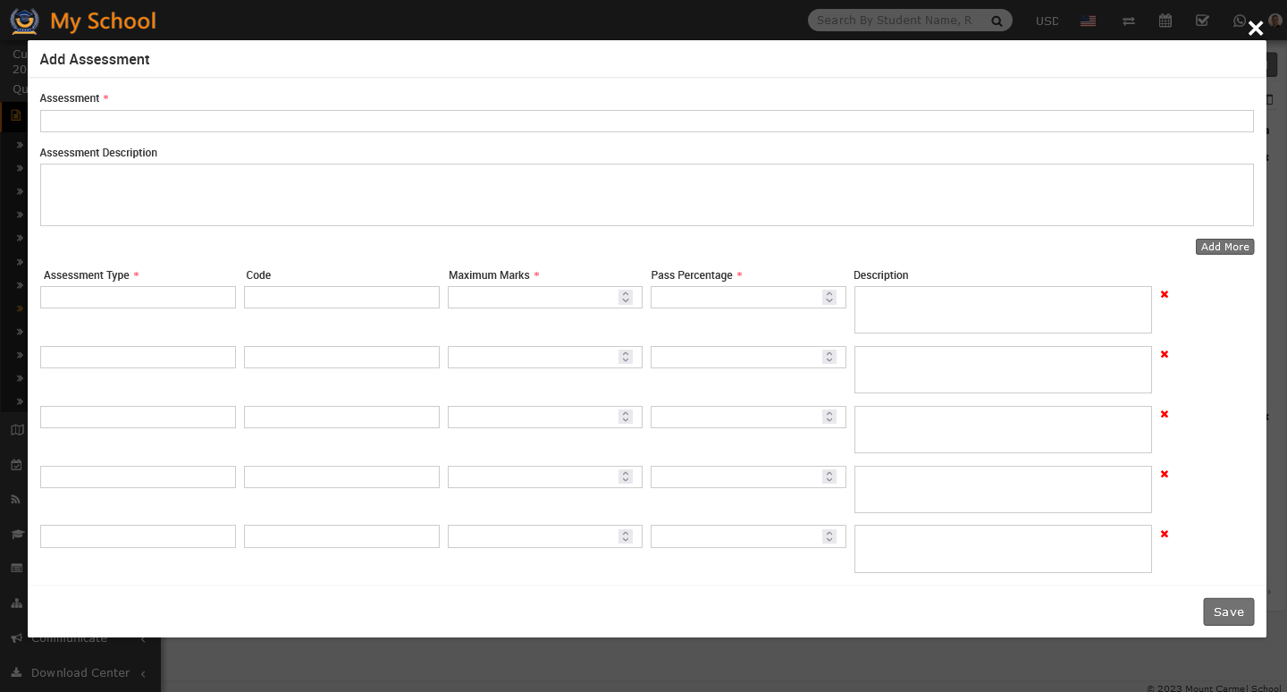This screenshot has width=1287, height=692.
Task: Click the red X on the last row
Action: click(x=1164, y=535)
